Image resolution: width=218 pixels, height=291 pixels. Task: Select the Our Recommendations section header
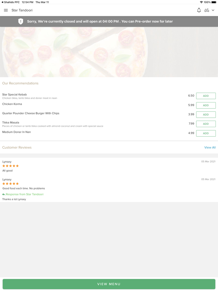point(20,83)
